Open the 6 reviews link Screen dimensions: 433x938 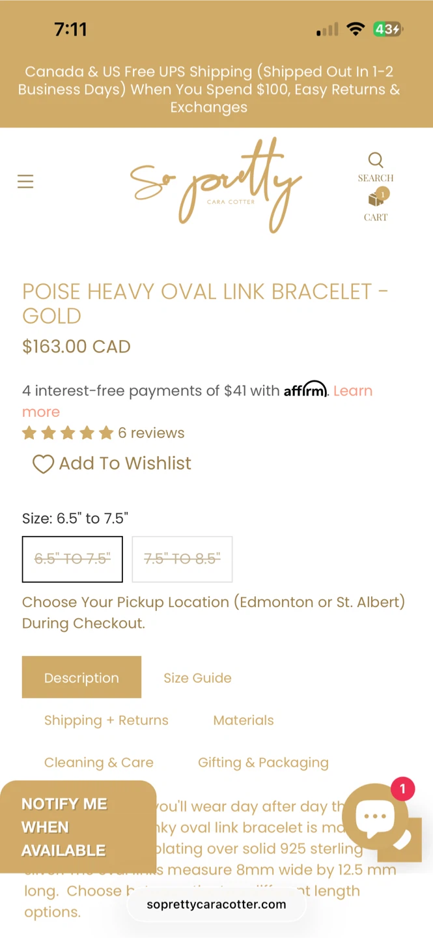(x=151, y=433)
